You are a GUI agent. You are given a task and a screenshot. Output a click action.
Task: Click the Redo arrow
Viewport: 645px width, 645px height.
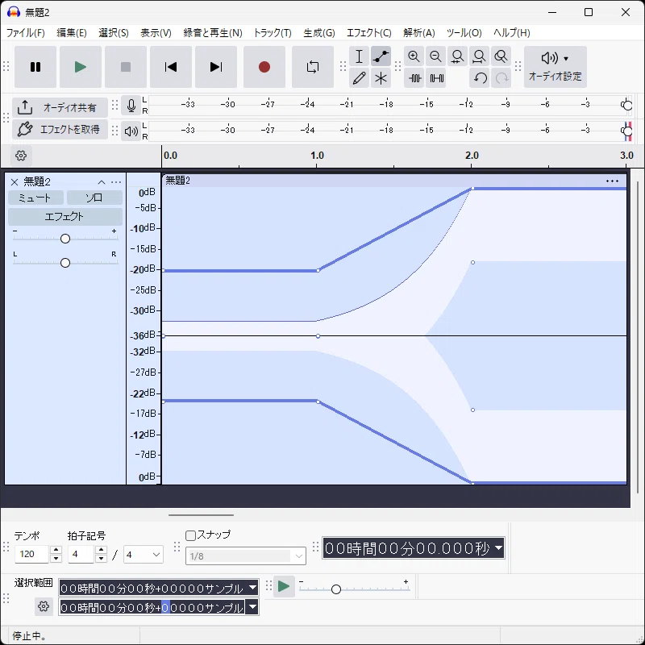pos(501,77)
